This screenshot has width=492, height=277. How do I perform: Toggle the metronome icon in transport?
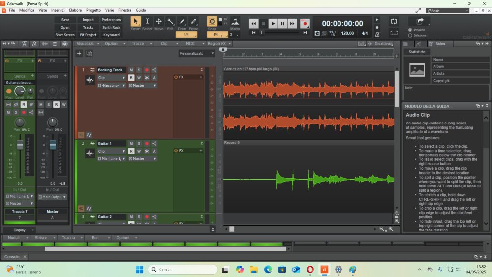pyautogui.click(x=377, y=34)
